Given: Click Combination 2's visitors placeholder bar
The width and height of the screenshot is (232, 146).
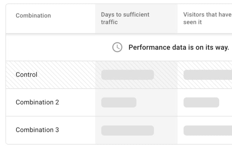Looking at the screenshot, I should pos(201,103).
